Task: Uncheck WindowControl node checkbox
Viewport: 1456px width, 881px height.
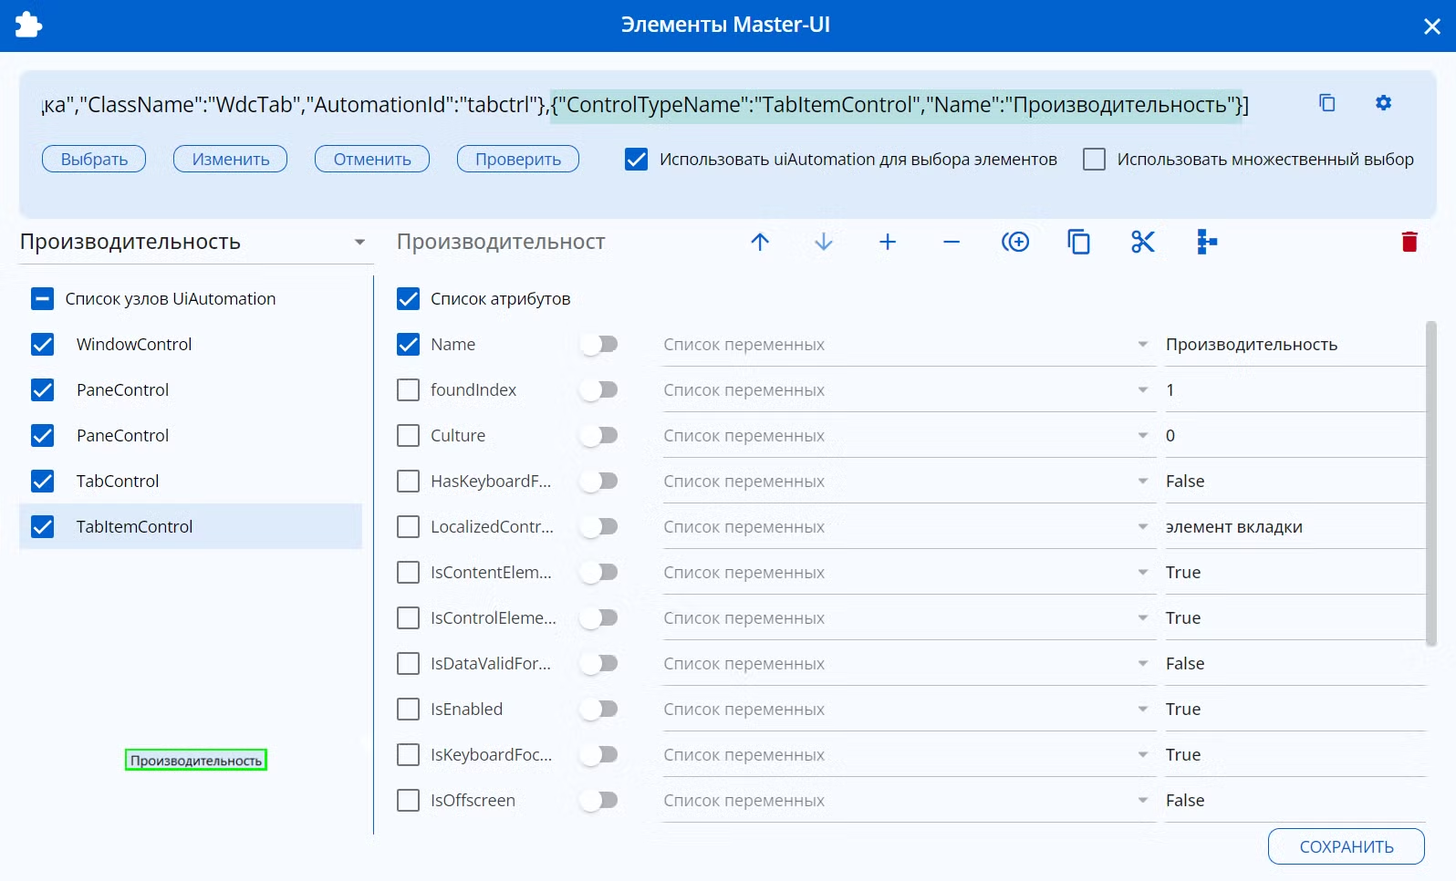Action: click(42, 344)
